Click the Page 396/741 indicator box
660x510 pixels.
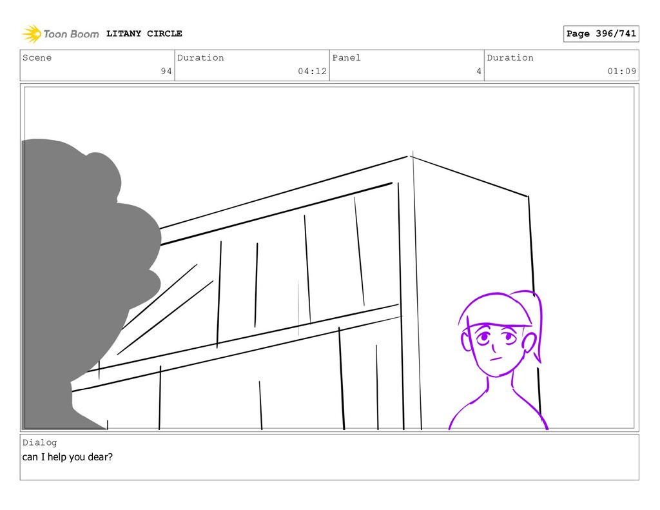click(x=601, y=34)
